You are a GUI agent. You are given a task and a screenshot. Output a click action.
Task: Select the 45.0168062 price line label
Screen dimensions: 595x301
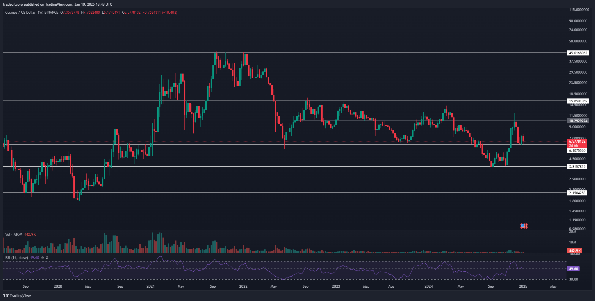[578, 53]
